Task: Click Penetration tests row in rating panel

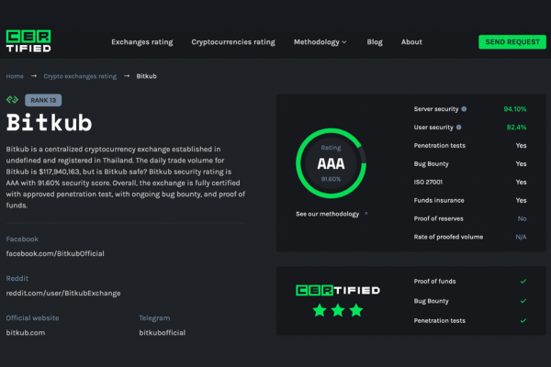Action: (x=470, y=145)
